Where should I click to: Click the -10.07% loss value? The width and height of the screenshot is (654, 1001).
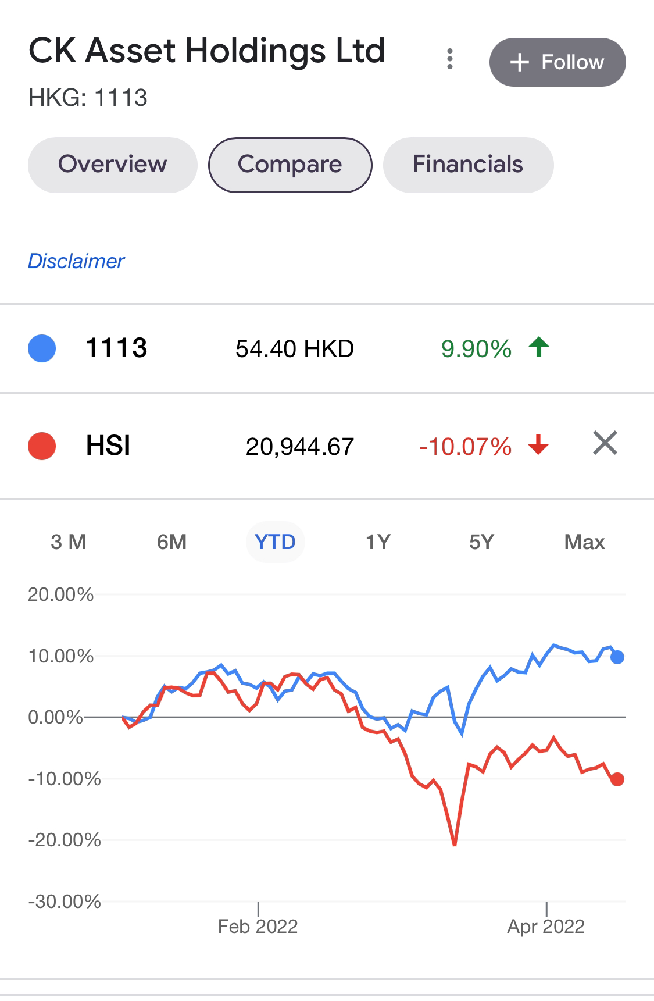click(465, 447)
